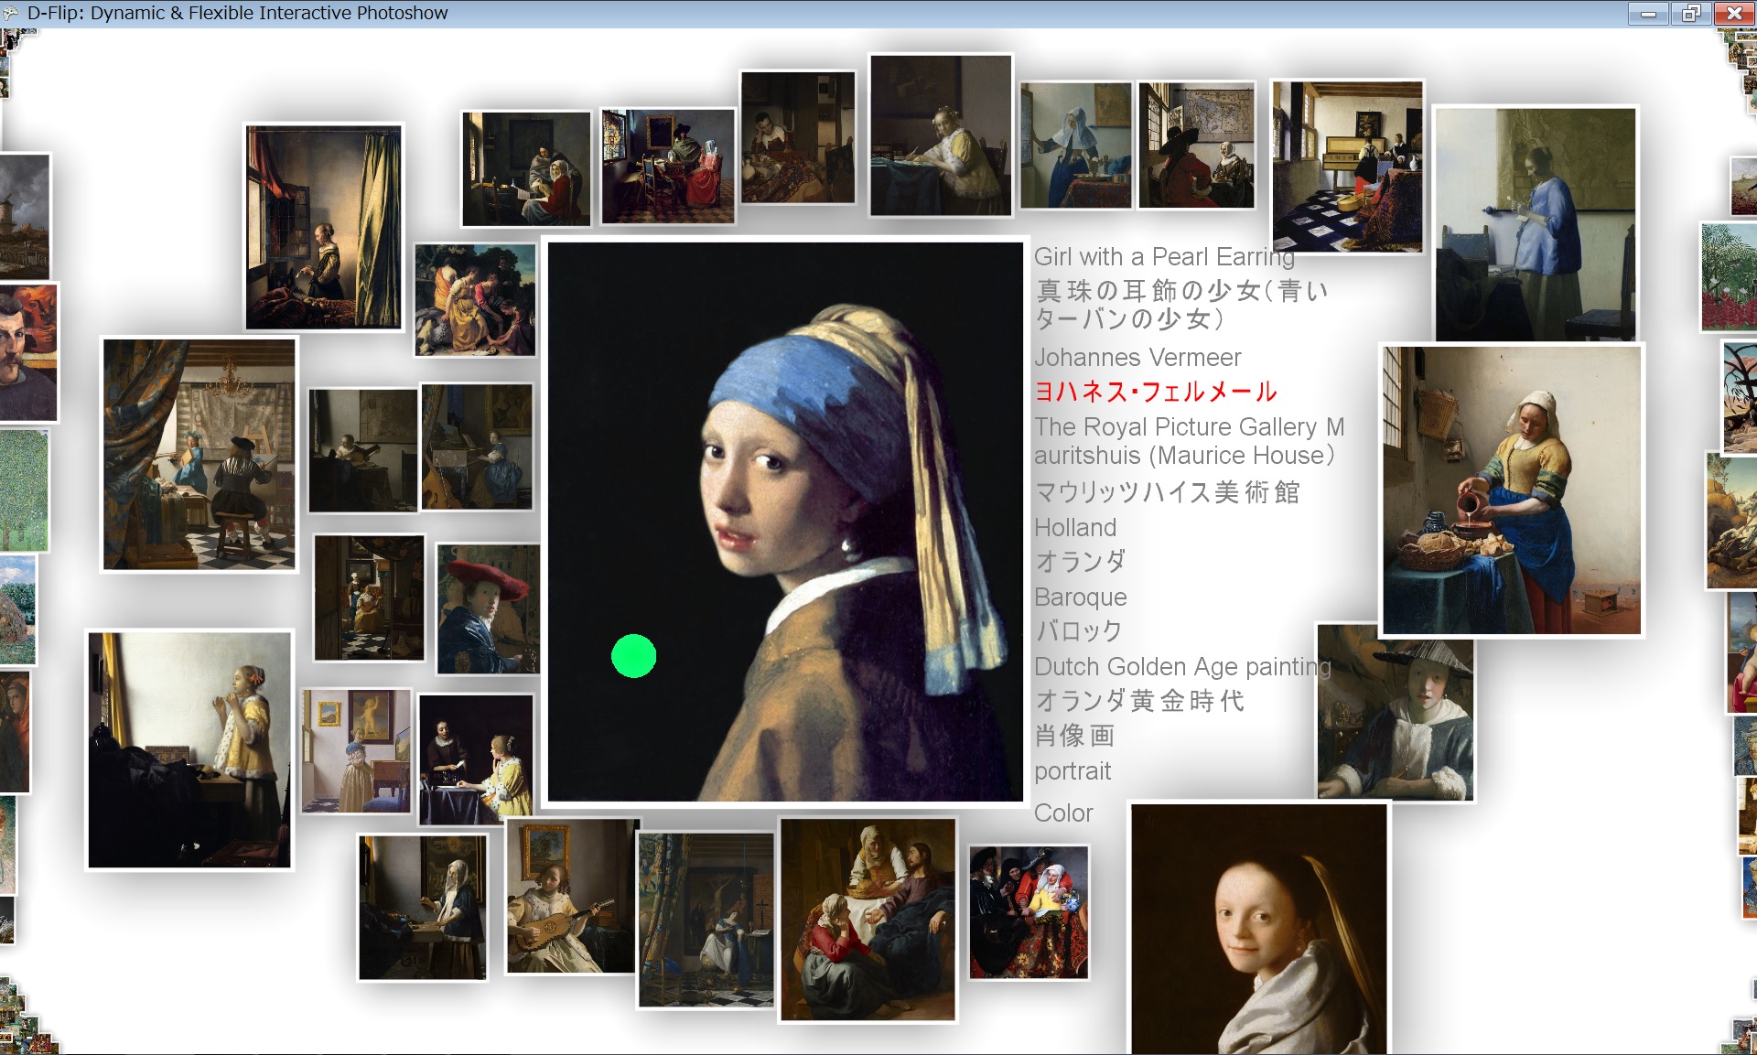Click the 肖像画 tag
The image size is (1757, 1055).
[1074, 736]
